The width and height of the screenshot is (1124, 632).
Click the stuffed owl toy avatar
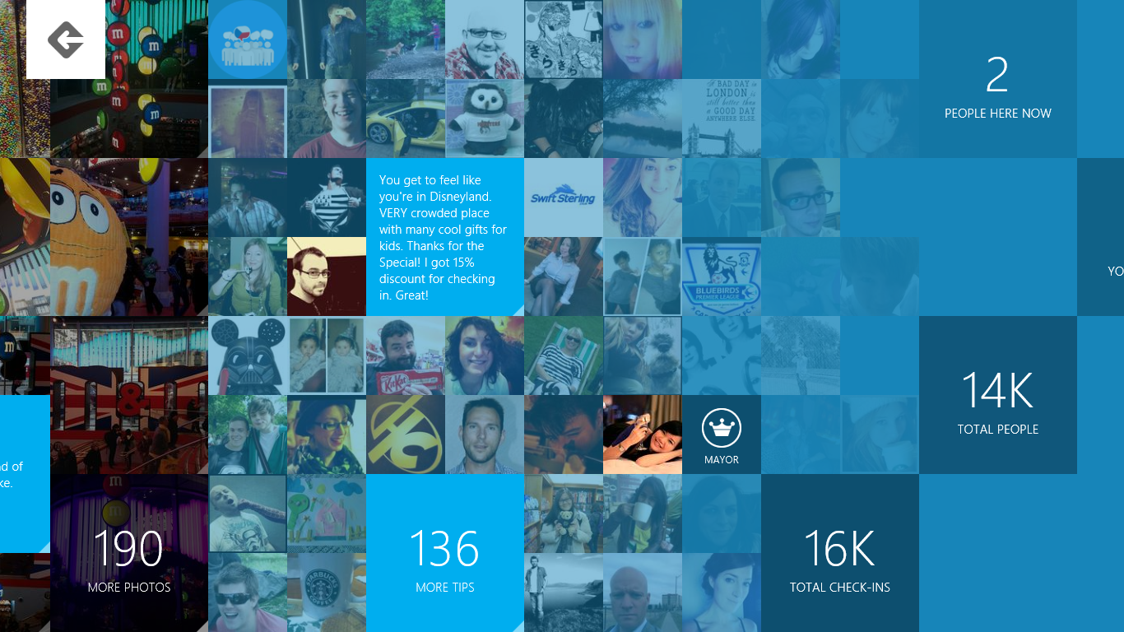point(485,118)
